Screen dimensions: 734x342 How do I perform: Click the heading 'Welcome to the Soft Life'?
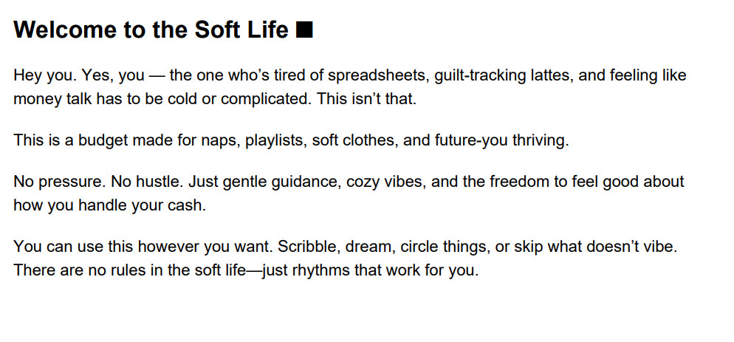tap(151, 30)
